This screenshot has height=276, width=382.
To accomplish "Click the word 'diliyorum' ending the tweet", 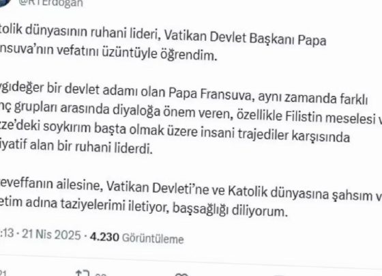I will tap(260, 211).
